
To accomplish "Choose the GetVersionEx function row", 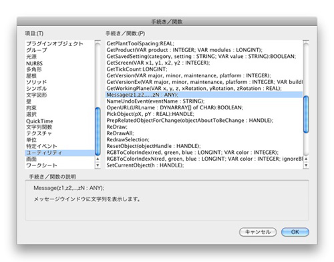I will pos(204,82).
